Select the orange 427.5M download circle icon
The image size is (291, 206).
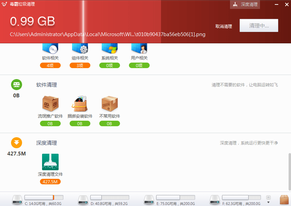(x=16, y=142)
